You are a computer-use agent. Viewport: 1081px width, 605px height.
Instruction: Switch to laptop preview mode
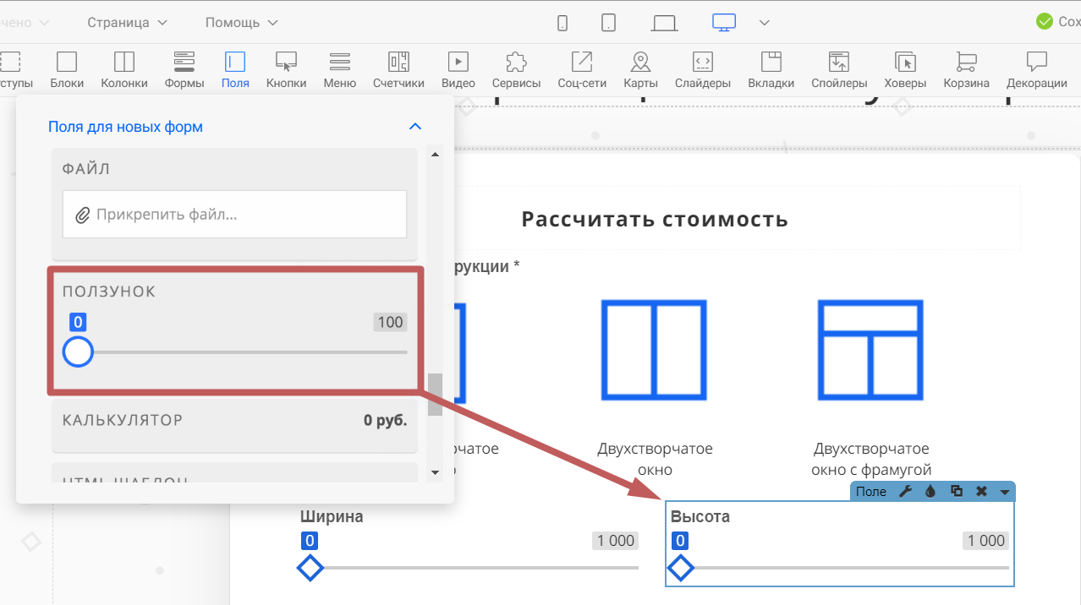point(665,23)
